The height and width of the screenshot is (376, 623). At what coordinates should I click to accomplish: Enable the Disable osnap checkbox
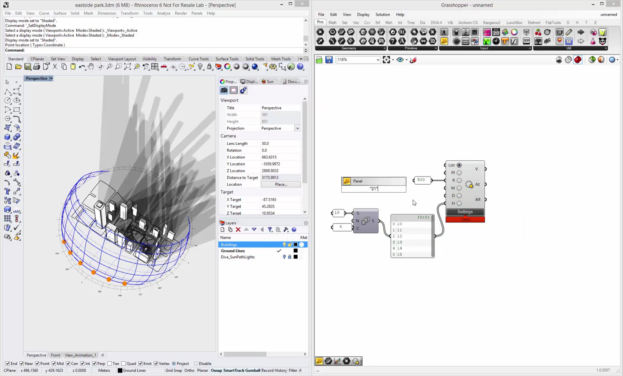pos(196,364)
